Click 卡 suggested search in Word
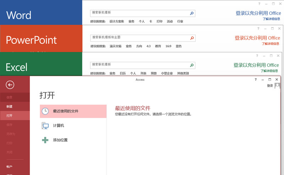The image size is (284, 175). pyautogui.click(x=151, y=21)
